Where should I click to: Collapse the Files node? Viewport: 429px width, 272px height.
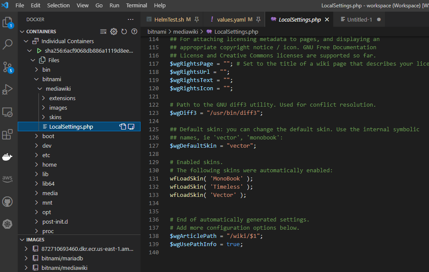[33, 60]
